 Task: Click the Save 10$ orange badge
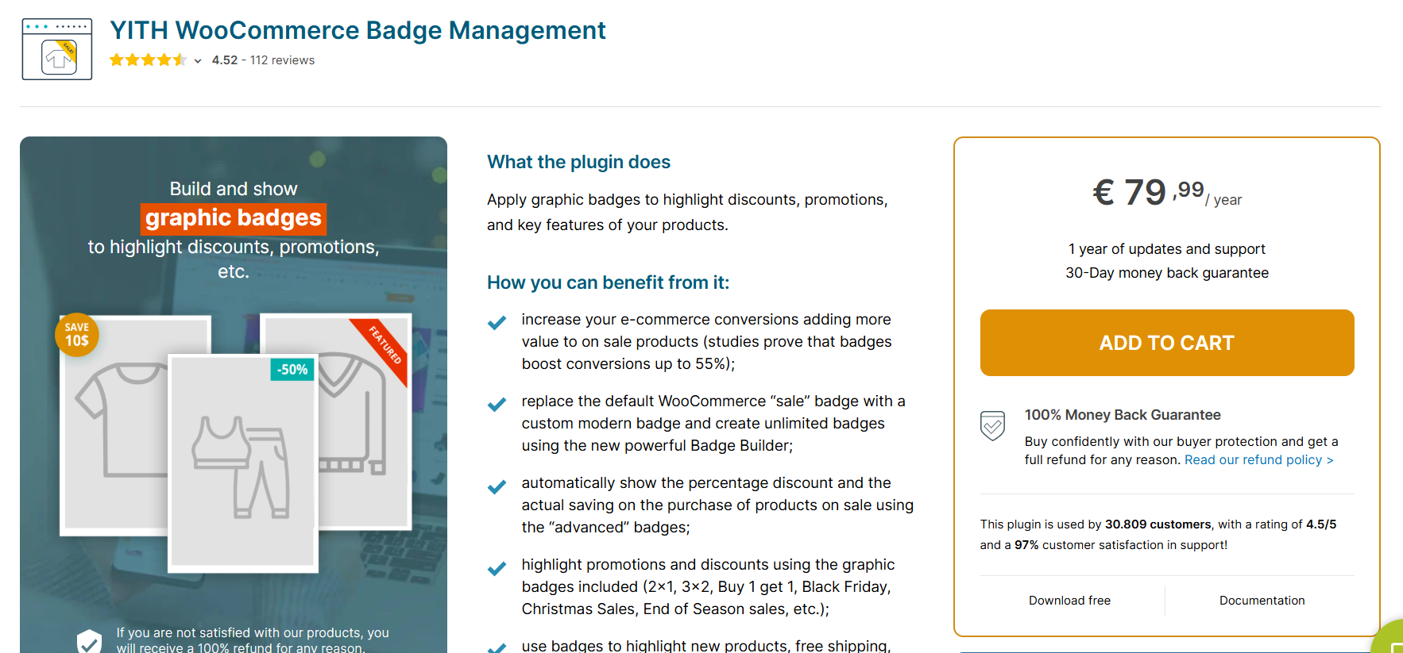[77, 335]
